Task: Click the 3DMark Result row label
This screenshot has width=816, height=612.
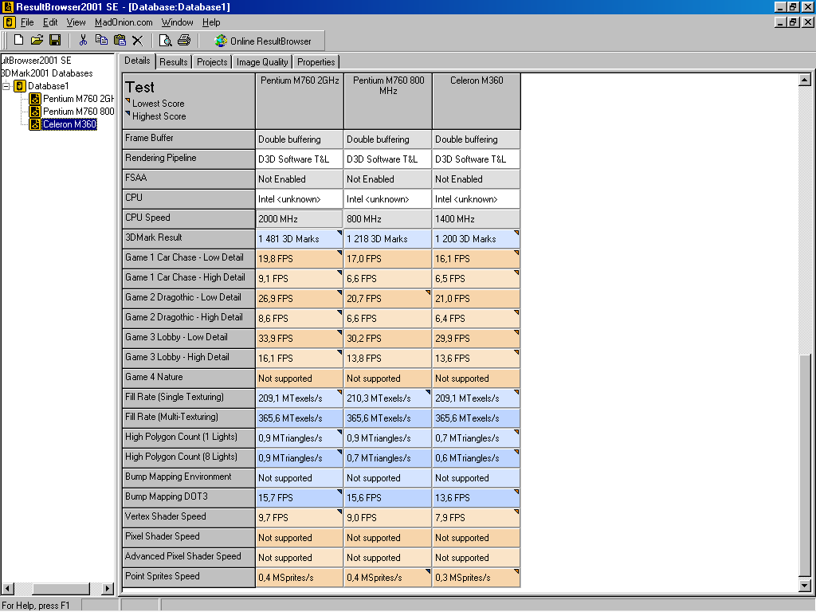Action: 188,238
